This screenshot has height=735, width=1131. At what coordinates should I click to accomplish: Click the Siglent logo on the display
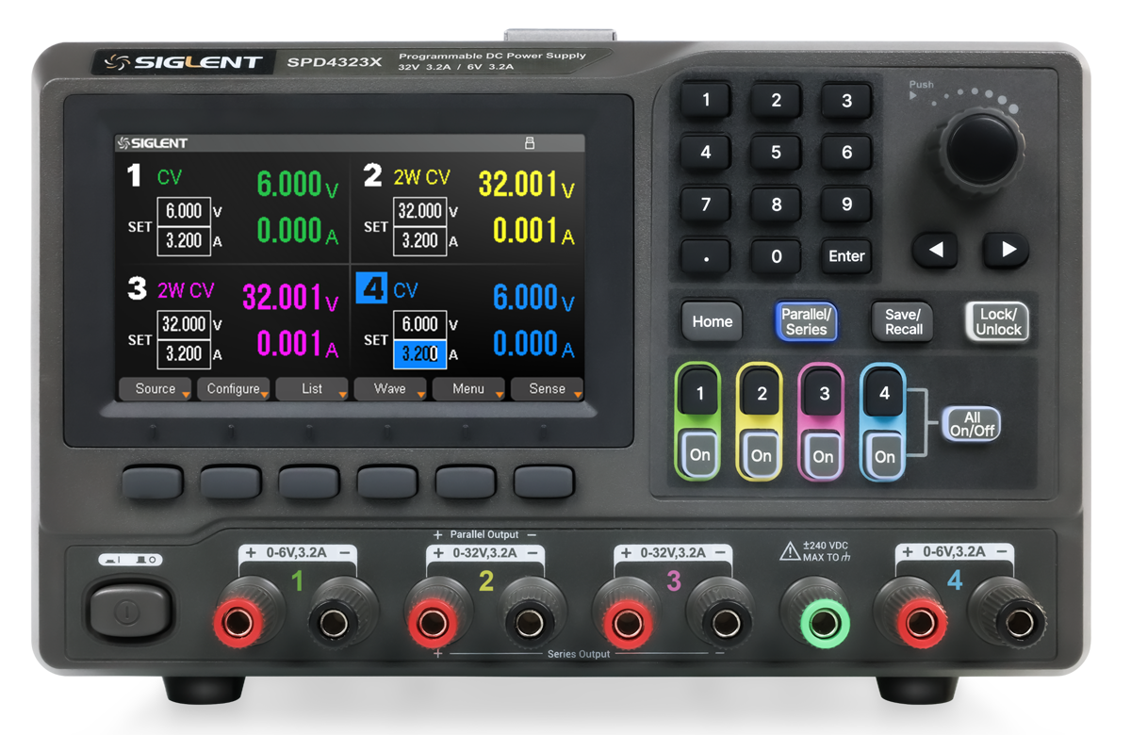[x=152, y=143]
